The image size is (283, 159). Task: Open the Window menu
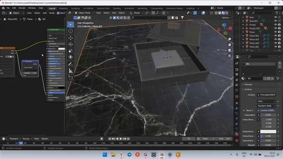(x=32, y=8)
